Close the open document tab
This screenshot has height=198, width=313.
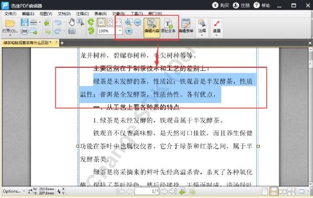(57, 42)
